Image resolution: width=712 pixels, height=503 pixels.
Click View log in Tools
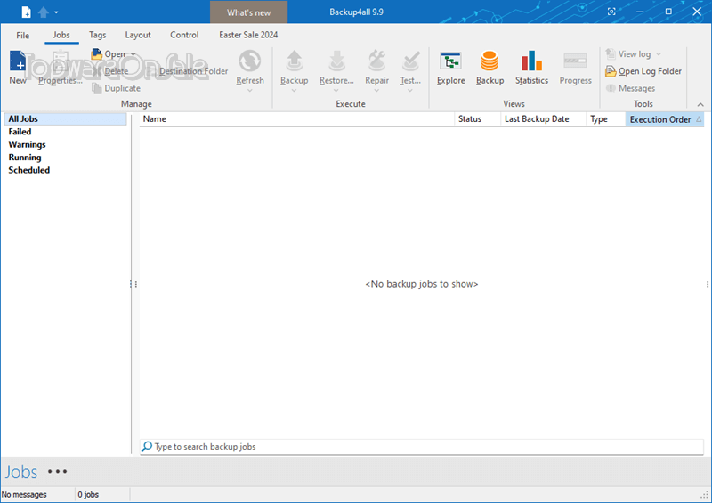(628, 54)
